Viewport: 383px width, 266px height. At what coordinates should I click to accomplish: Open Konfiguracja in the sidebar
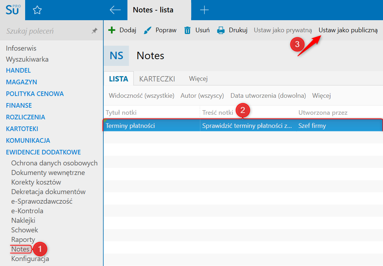30,259
